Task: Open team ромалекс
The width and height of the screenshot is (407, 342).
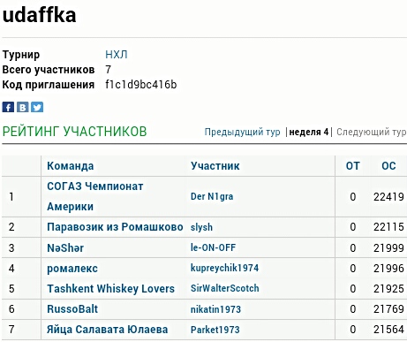Action: (x=72, y=269)
